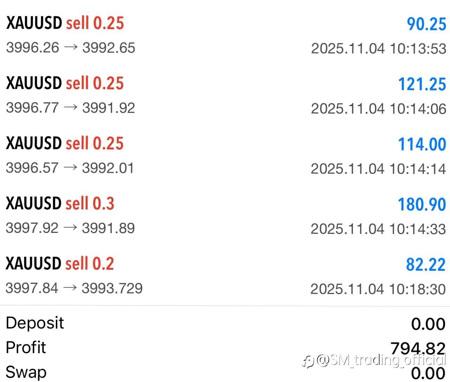Screen dimensions: 450x382
Task: Click the timestamp 2025.11.04 10:13:53
Action: 379,49
